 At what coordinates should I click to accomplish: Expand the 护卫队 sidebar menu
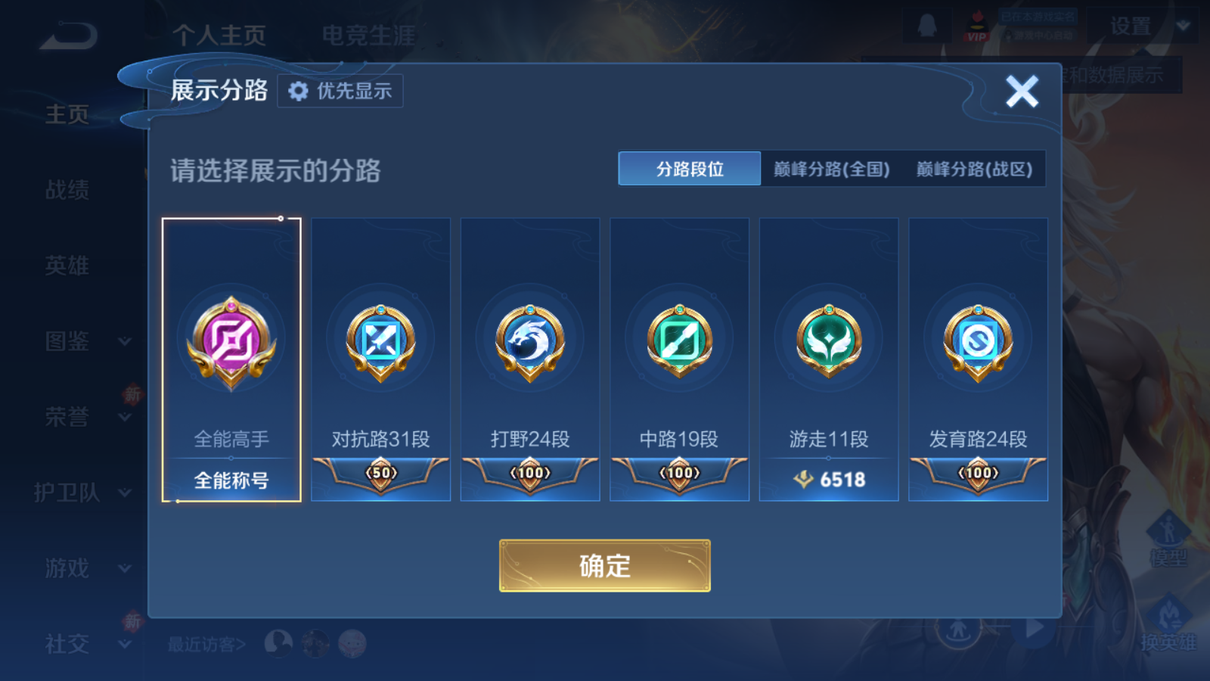pyautogui.click(x=83, y=493)
